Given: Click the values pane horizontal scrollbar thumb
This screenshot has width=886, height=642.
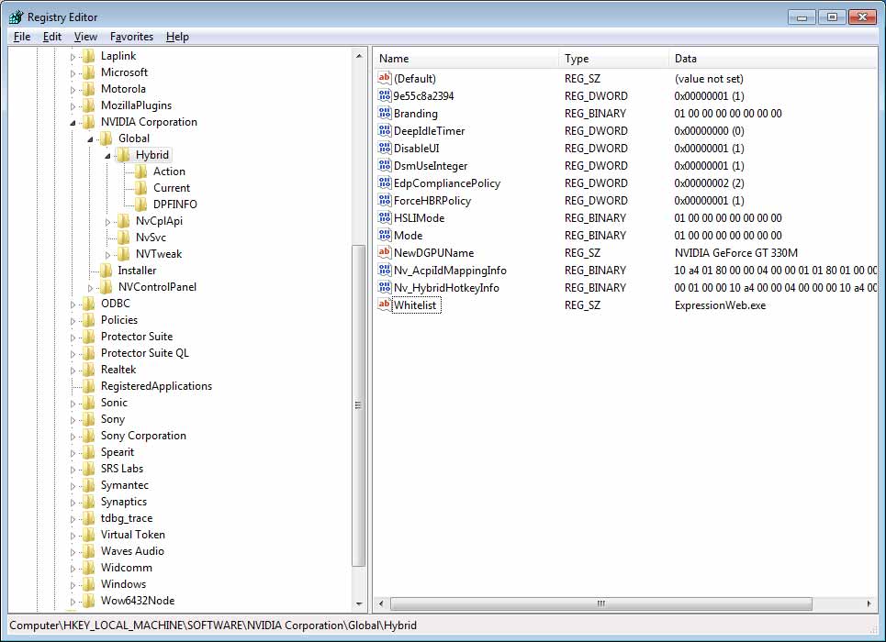Looking at the screenshot, I should click(x=600, y=603).
